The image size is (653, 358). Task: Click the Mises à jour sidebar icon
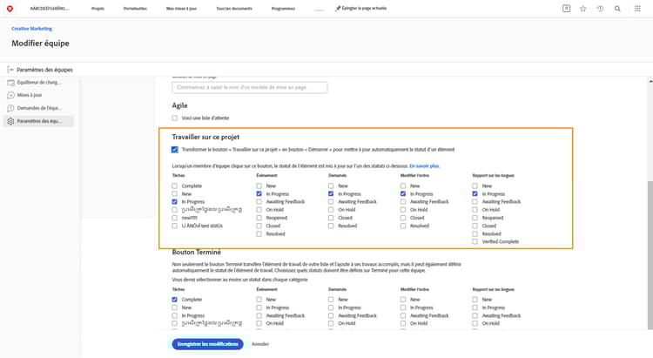[10, 95]
